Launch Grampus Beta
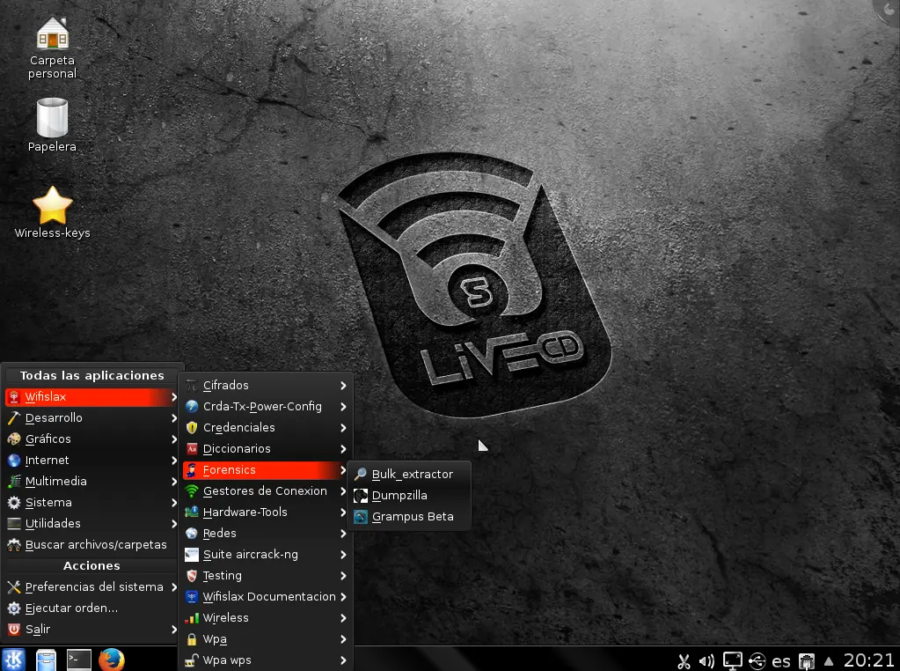 tap(408, 517)
